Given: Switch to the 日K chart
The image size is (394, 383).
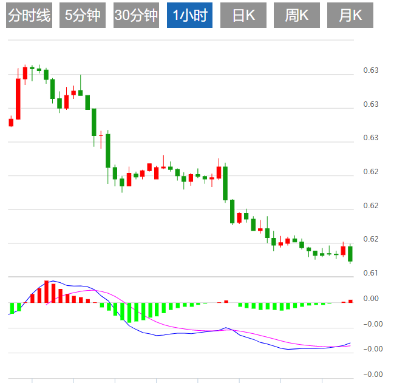Looking at the screenshot, I should coord(243,15).
